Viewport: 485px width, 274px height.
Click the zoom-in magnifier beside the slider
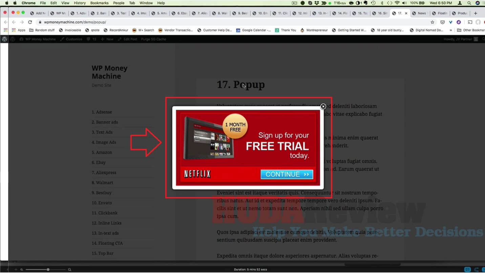pyautogui.click(x=69, y=270)
